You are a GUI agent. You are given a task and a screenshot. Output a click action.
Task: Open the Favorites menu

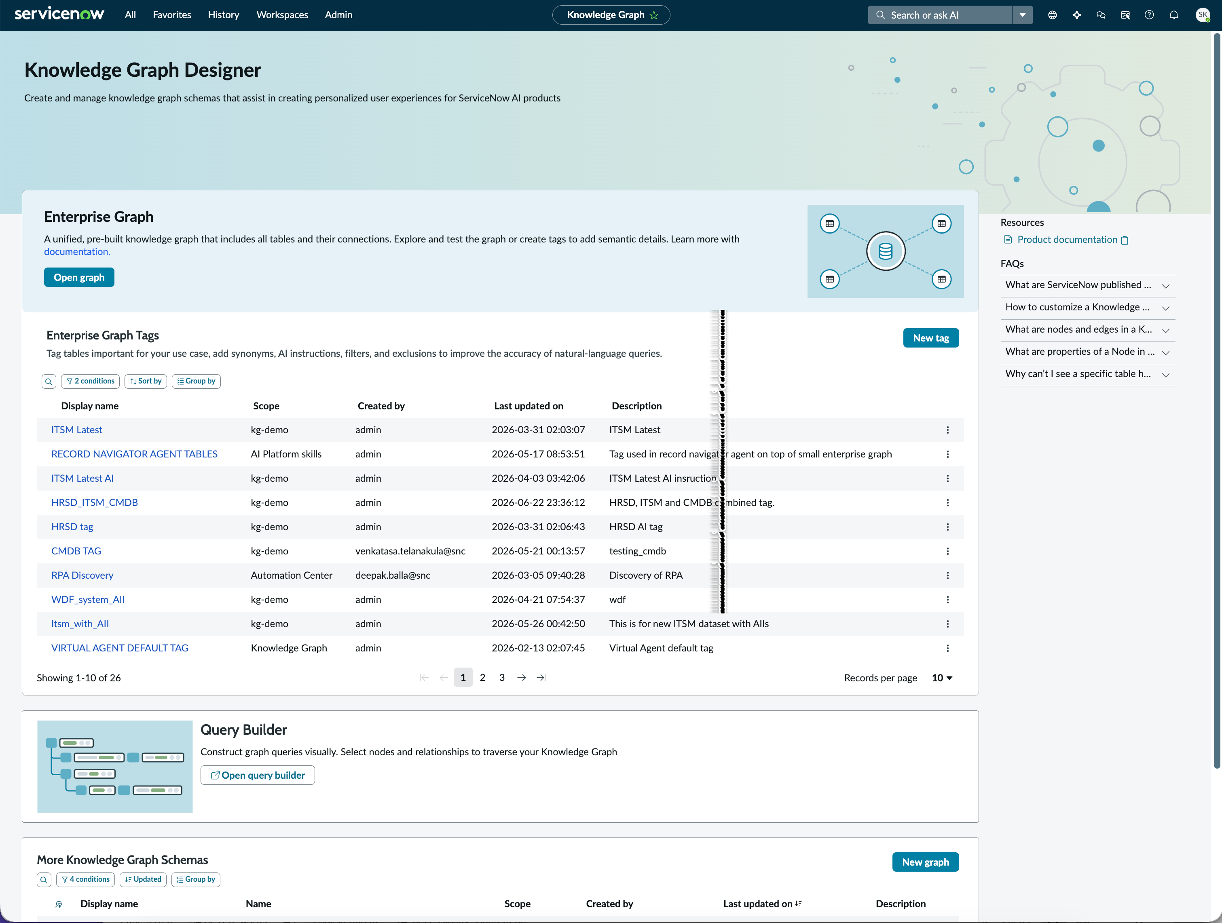172,15
